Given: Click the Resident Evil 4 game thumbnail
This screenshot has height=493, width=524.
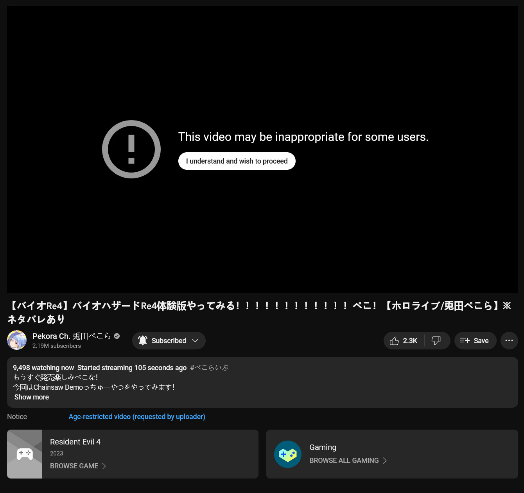Looking at the screenshot, I should (x=25, y=454).
